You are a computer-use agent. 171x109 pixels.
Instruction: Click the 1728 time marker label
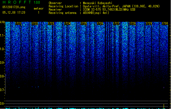(x=132, y=23)
